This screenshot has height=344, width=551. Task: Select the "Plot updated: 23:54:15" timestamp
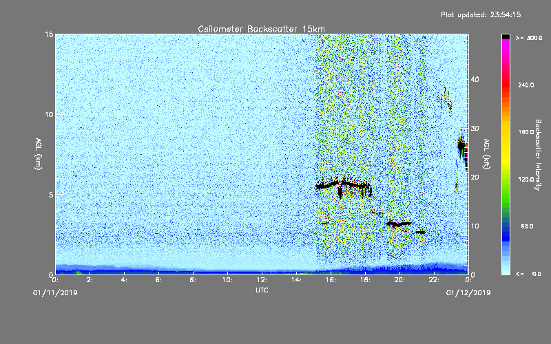pos(481,14)
